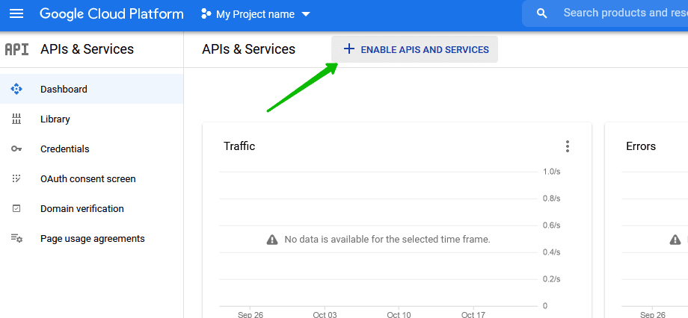Viewport: 688px width, 318px height.
Task: Click the project hexagon icon in top bar
Action: (x=206, y=15)
